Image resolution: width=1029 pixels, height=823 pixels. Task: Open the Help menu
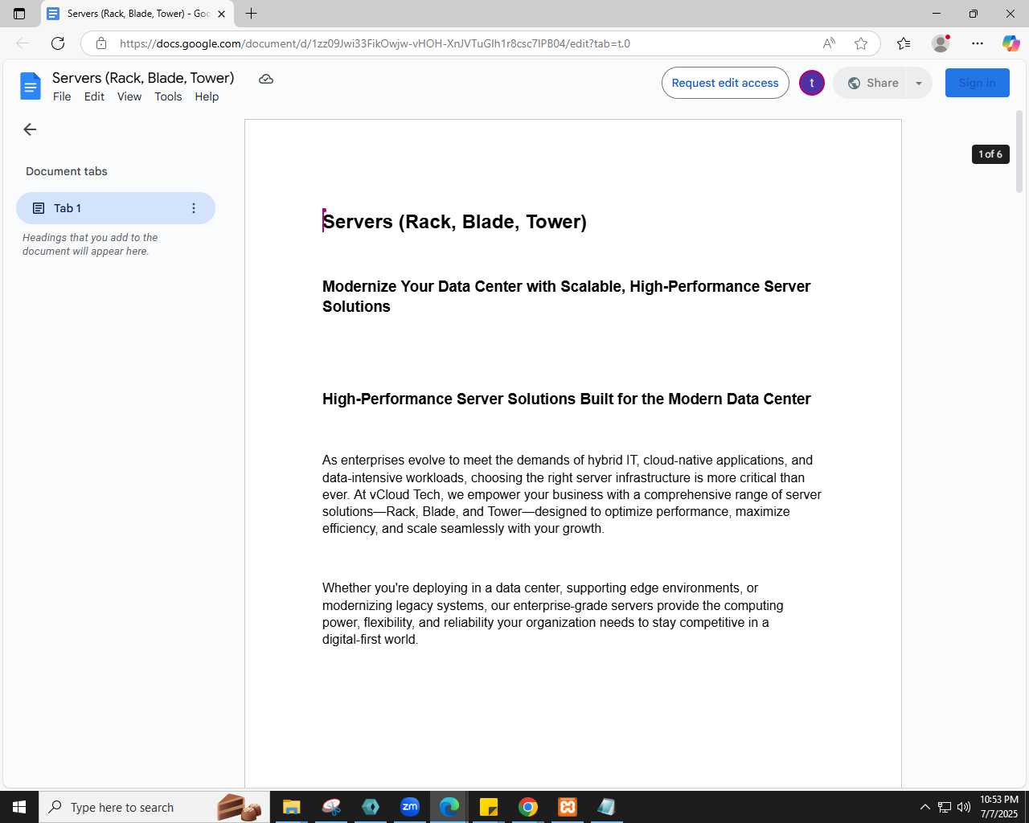point(207,96)
